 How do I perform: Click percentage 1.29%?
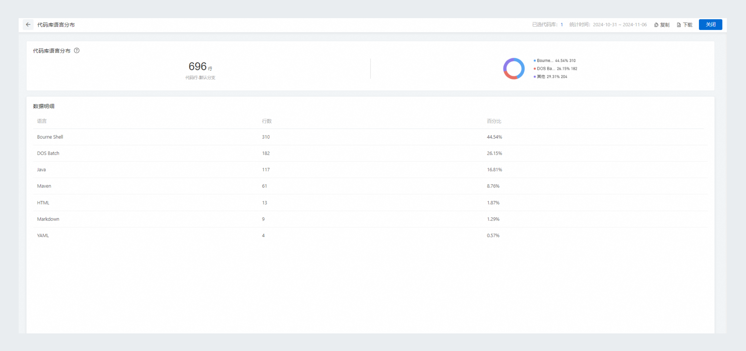pos(493,219)
